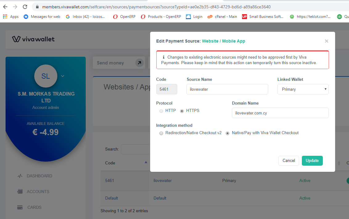The width and height of the screenshot is (349, 219).
Task: Select Accounts from the sidebar
Action: coord(38,192)
